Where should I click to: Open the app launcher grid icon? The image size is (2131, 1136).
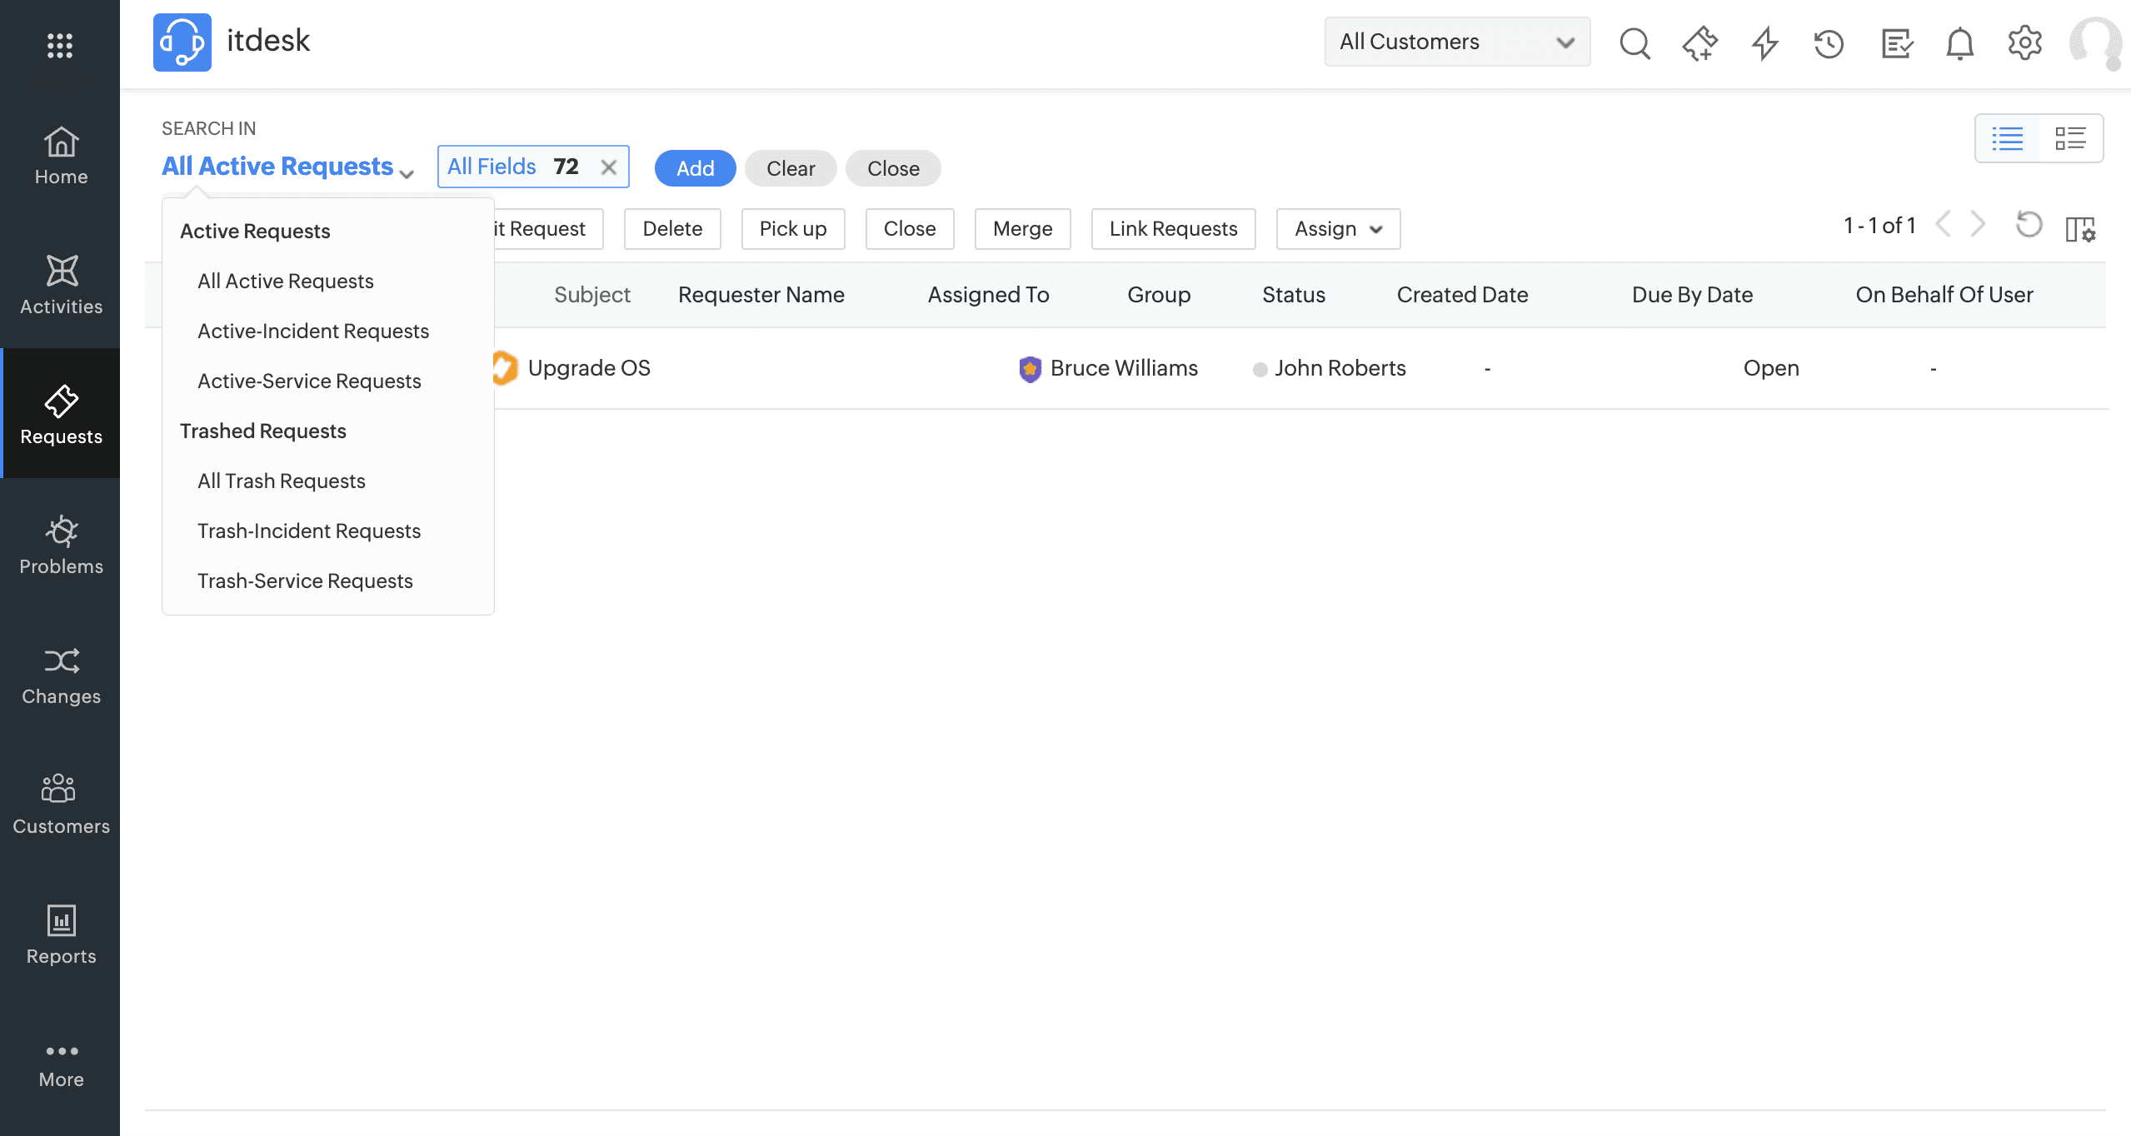click(60, 45)
